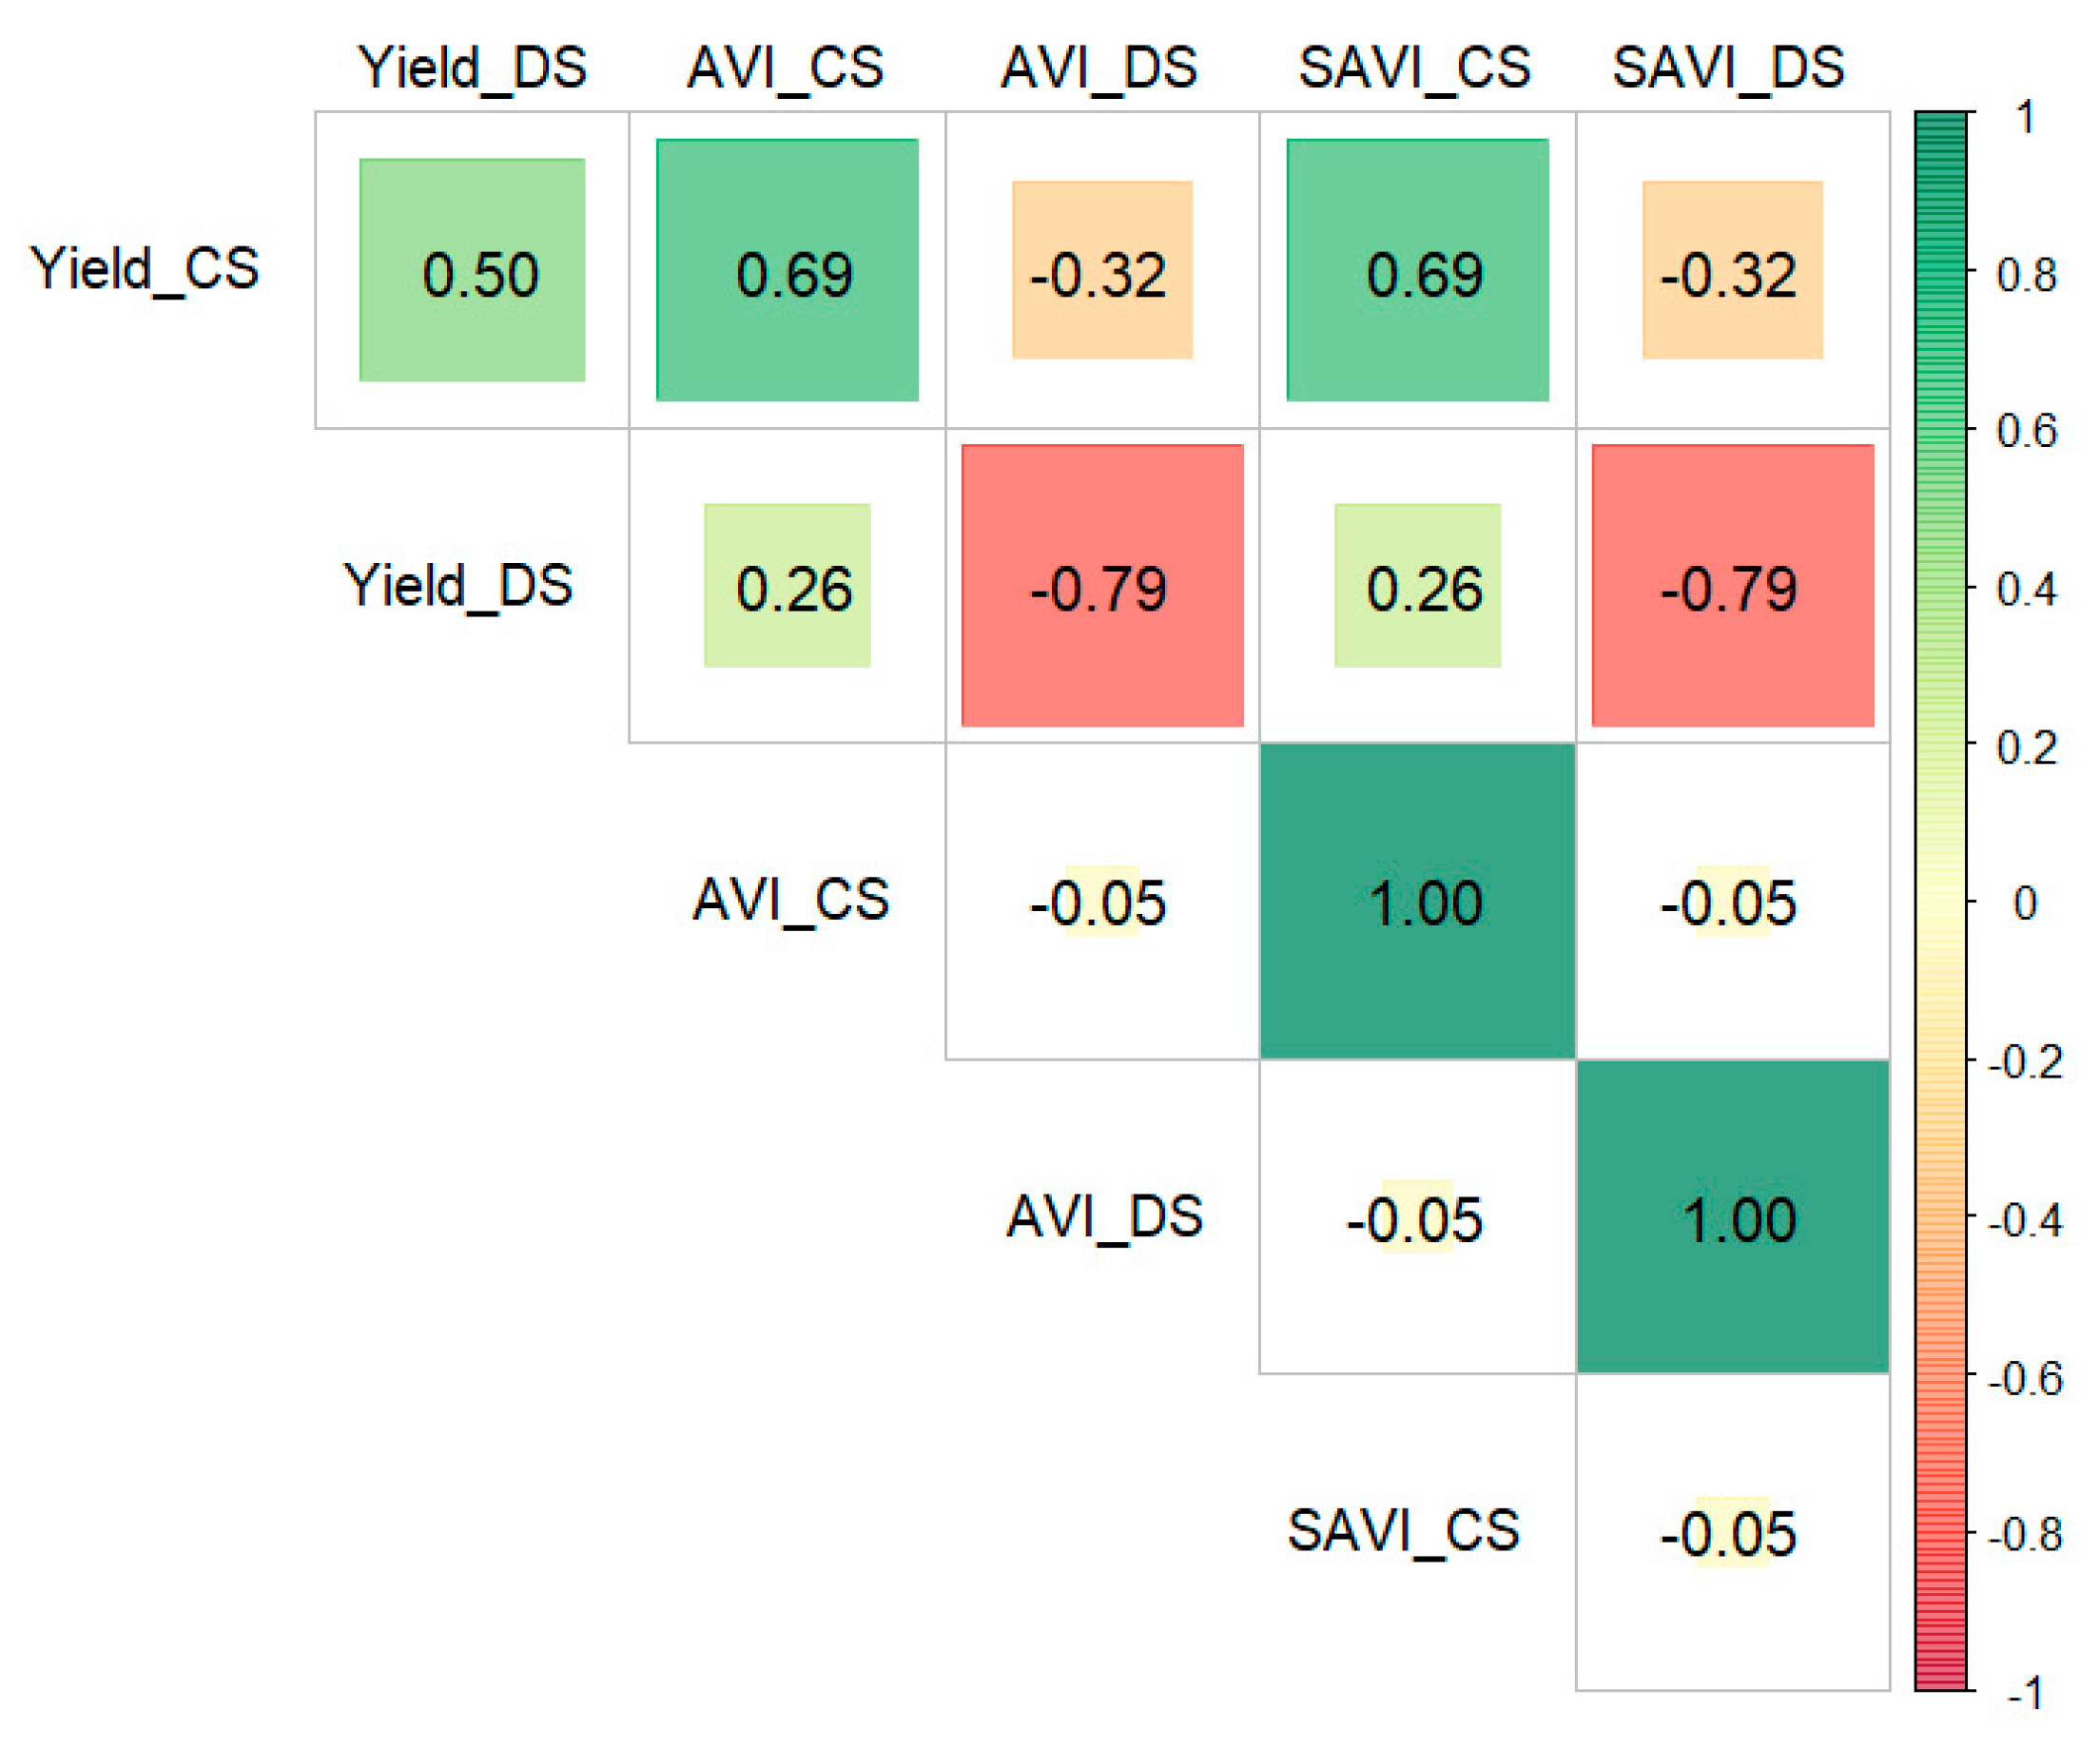Click the -0.32 cell in Yield_CS row, SAVI_DS column
Image resolution: width=2100 pixels, height=1748 pixels.
(1732, 271)
